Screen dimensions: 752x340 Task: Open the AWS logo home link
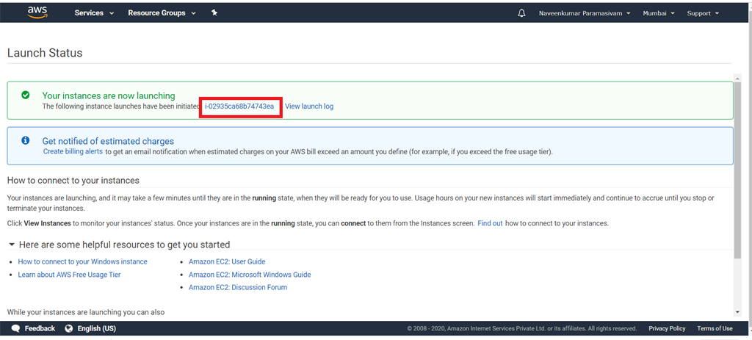(x=37, y=12)
